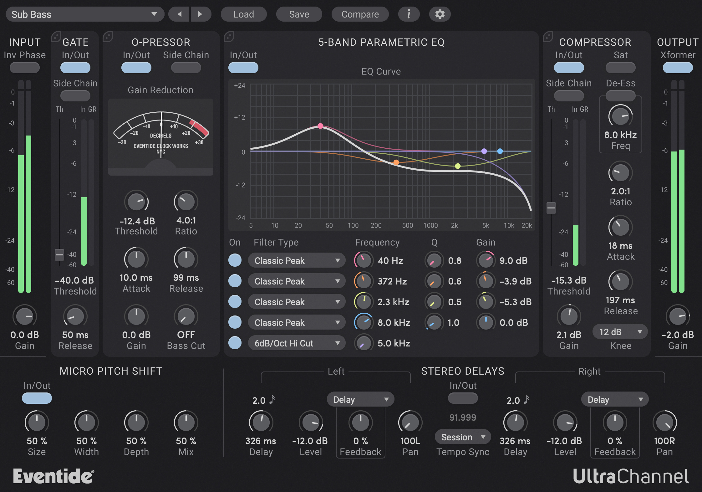Toggle the GATE In/Out switch
The height and width of the screenshot is (492, 702).
click(x=75, y=67)
